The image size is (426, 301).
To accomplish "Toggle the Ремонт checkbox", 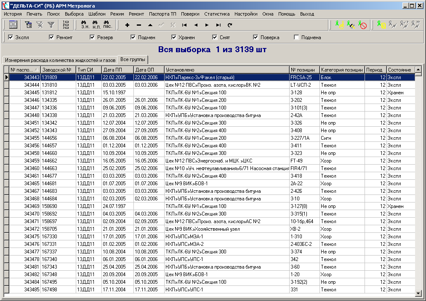I will point(52,37).
